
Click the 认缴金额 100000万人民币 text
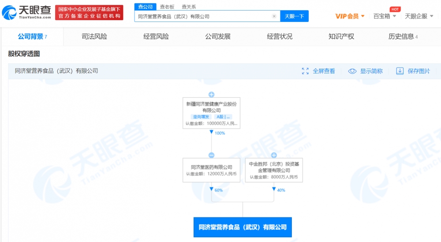tap(212, 123)
